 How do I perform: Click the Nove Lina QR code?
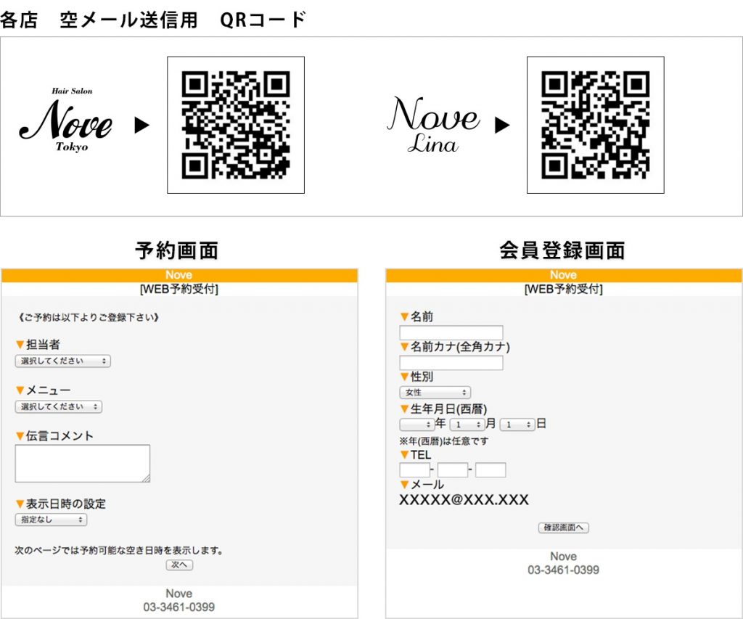coord(595,125)
